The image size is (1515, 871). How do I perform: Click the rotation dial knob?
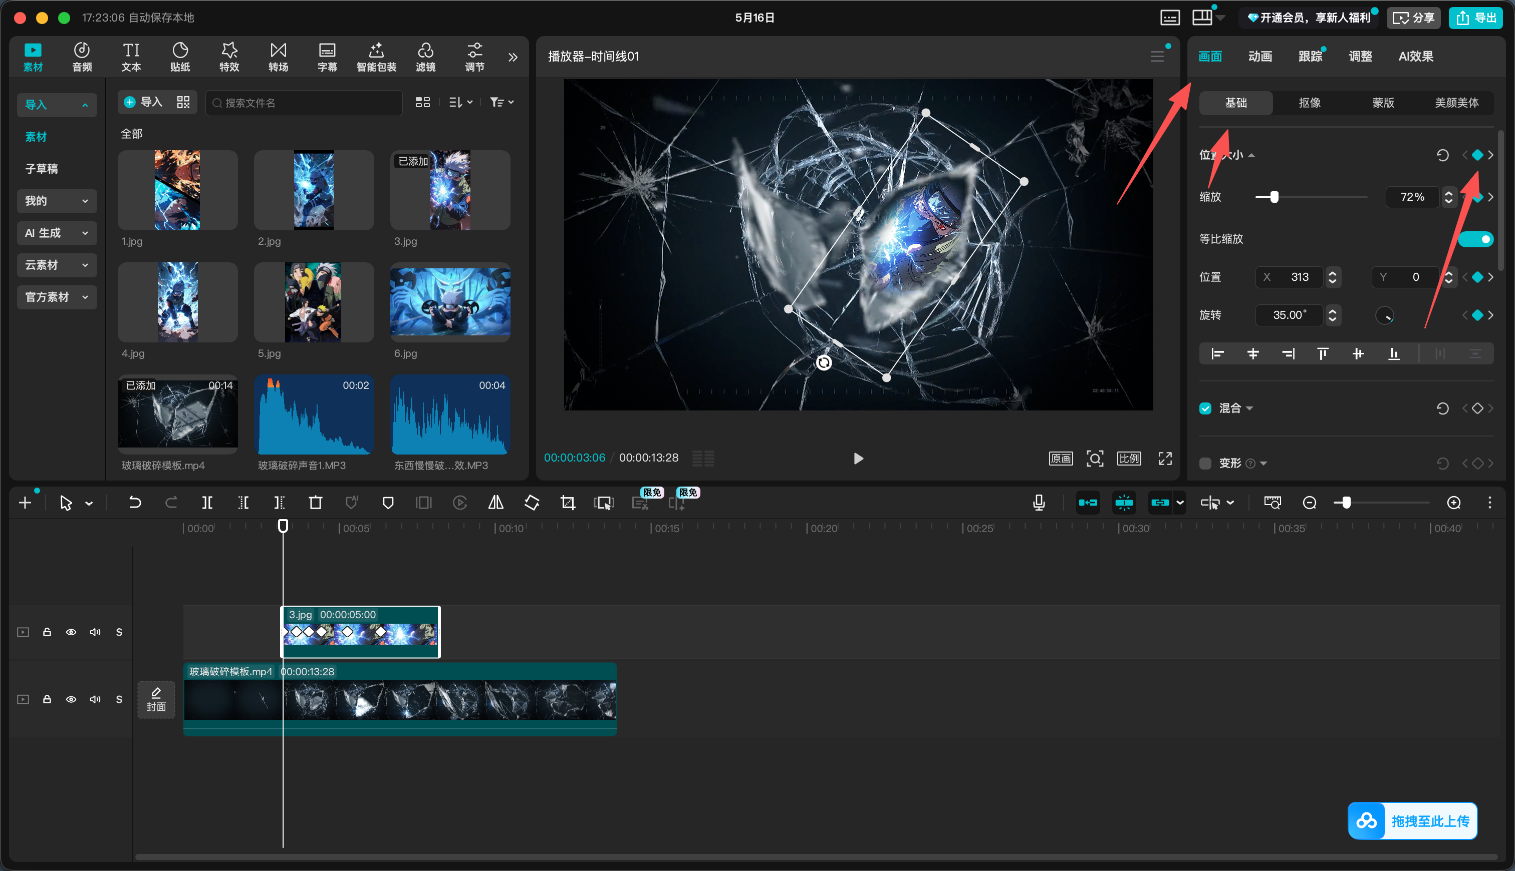(x=1385, y=315)
